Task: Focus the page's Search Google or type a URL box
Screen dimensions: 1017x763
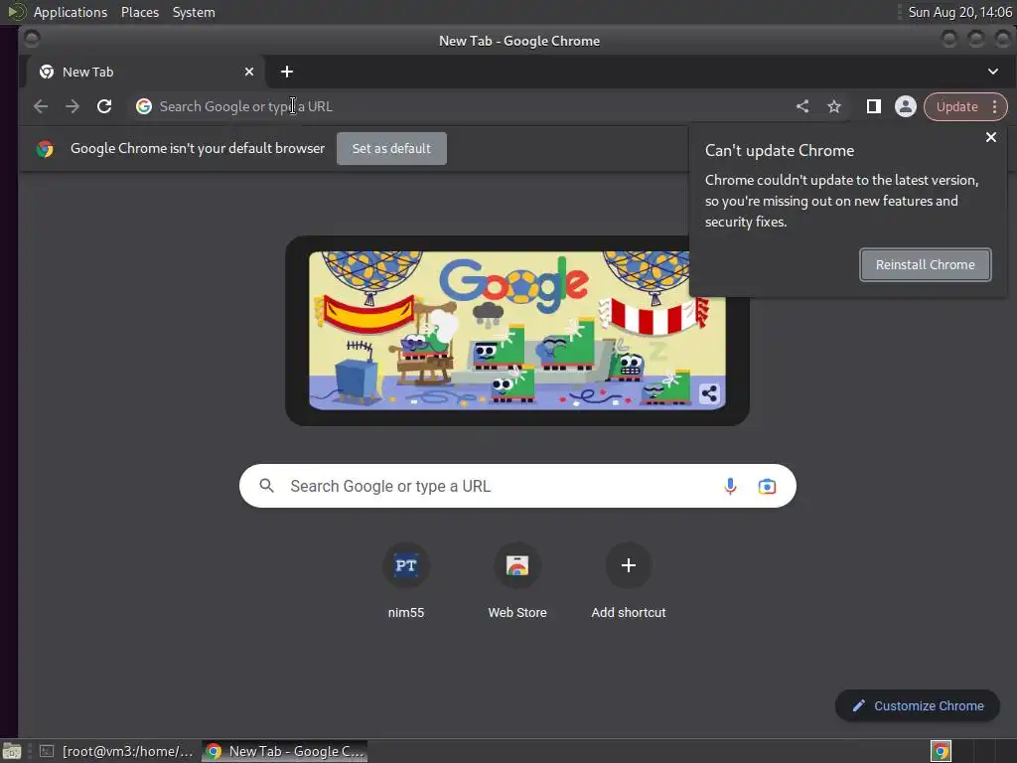Action: 517,486
